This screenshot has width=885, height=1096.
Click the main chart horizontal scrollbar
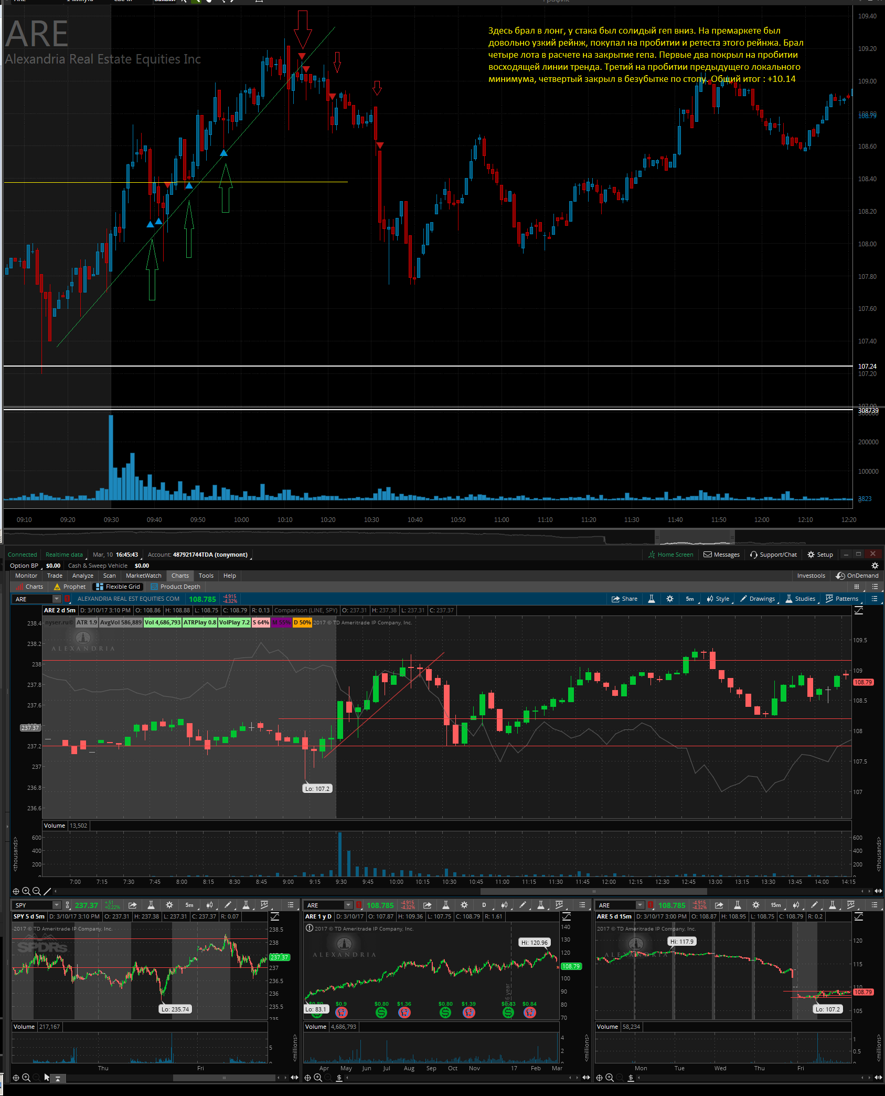(x=593, y=891)
